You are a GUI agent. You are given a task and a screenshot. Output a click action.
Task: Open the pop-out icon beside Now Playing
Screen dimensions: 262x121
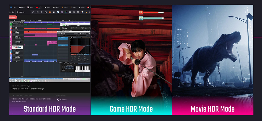tap(28, 86)
